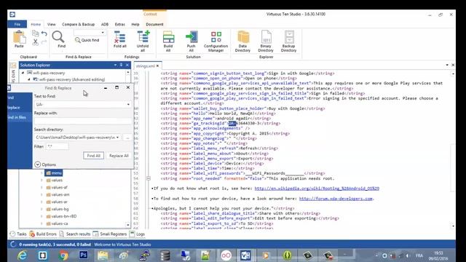Open the View ribbon tab

tap(52, 24)
